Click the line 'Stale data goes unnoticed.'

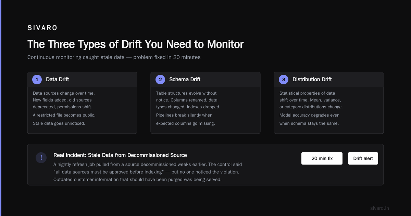[x=59, y=123]
